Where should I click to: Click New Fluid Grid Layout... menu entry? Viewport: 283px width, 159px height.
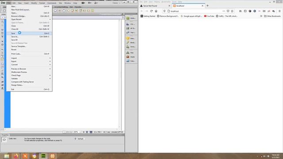click(x=30, y=10)
